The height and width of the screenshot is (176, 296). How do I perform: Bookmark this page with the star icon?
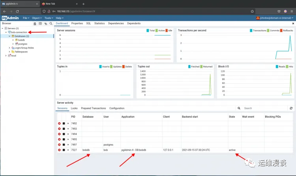coord(252,11)
